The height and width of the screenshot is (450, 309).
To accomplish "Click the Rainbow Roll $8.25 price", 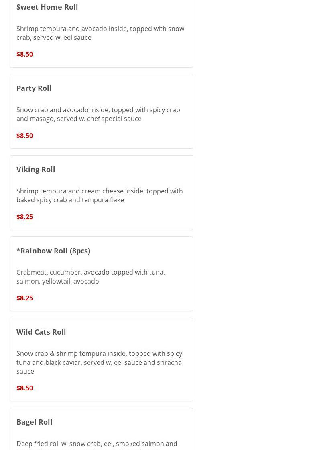I will [x=24, y=298].
